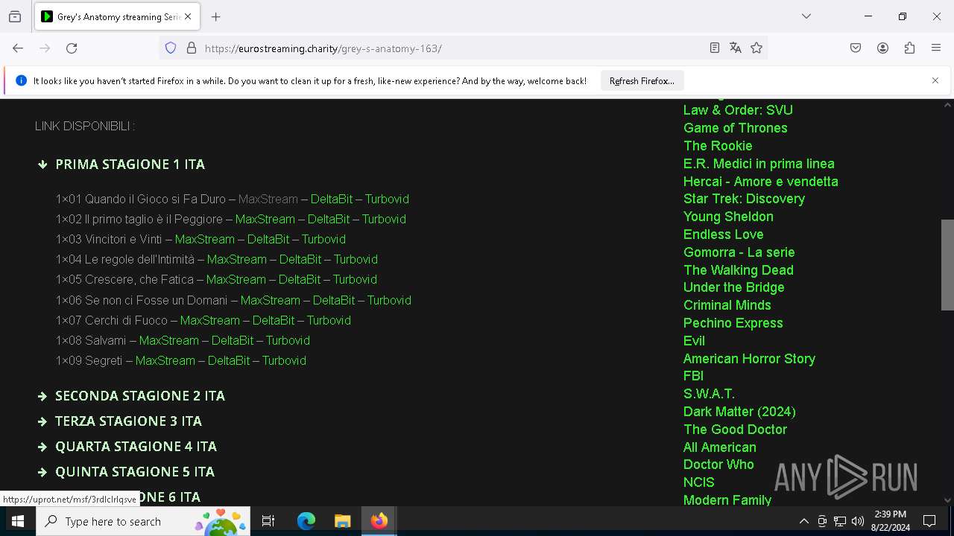Open extensions puzzle icon
The width and height of the screenshot is (954, 536).
tap(909, 48)
